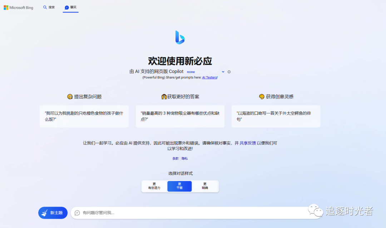This screenshot has width=386, height=228.
Task: Expand the prompt list chevron arrow
Action: click(223, 72)
